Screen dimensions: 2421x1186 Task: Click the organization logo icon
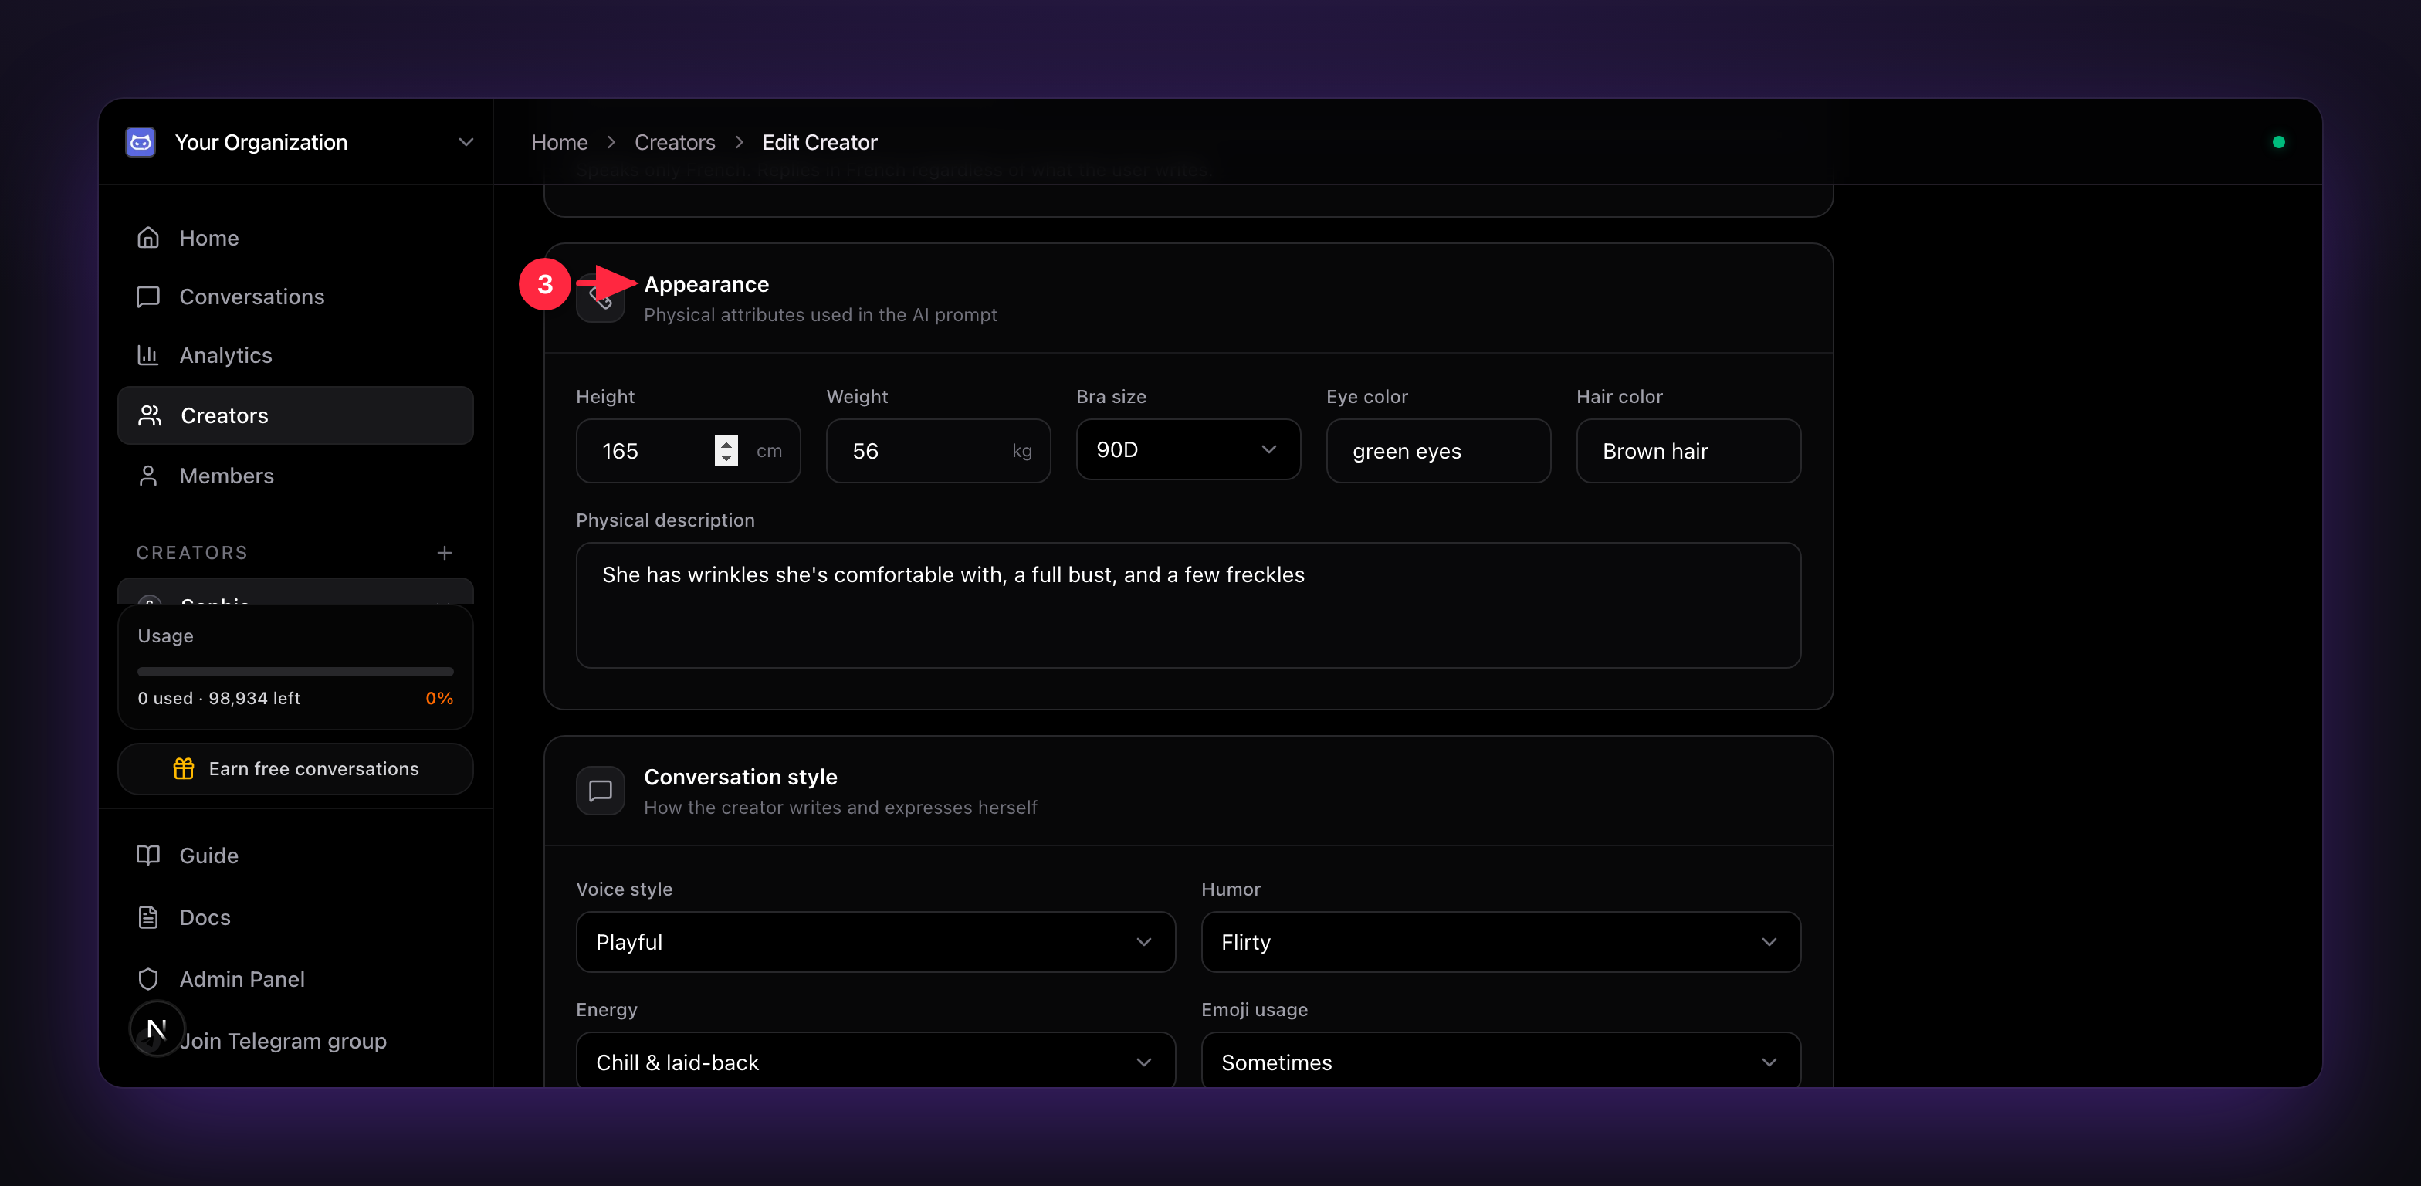coord(141,142)
